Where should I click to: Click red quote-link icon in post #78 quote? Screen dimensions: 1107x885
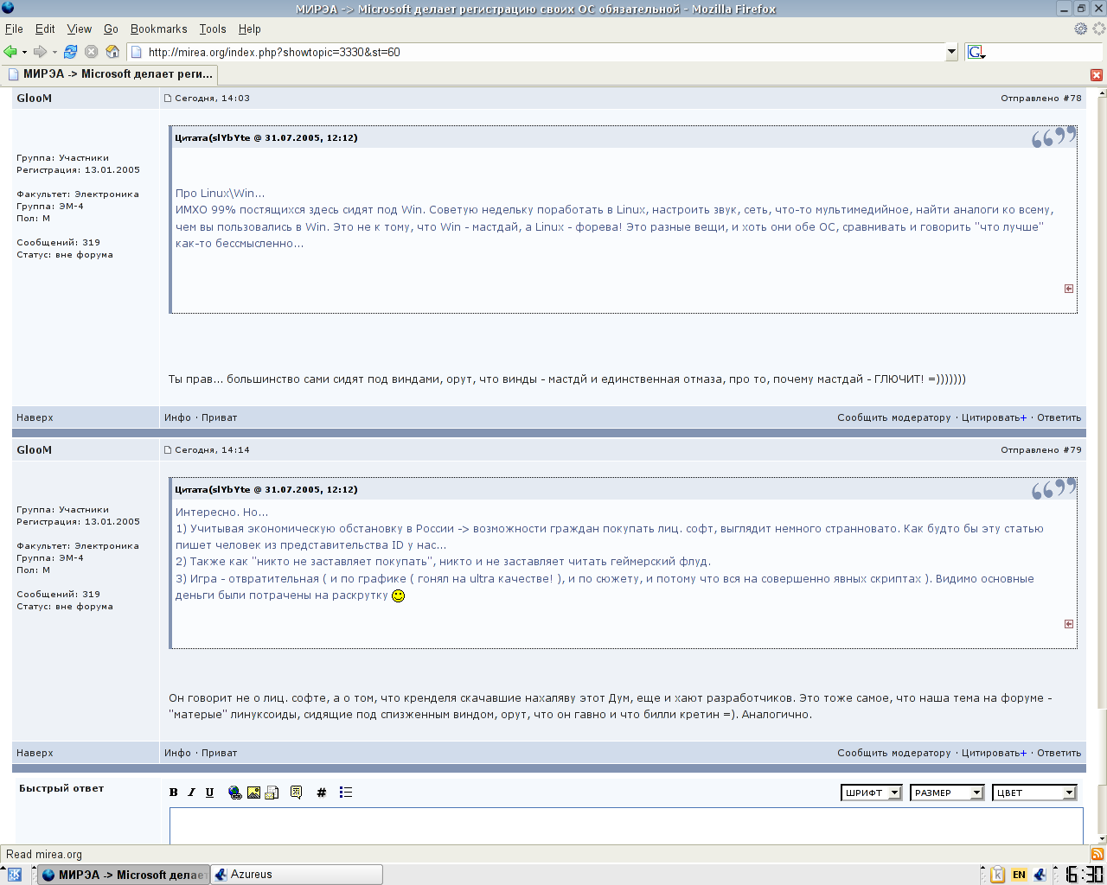coord(1069,289)
